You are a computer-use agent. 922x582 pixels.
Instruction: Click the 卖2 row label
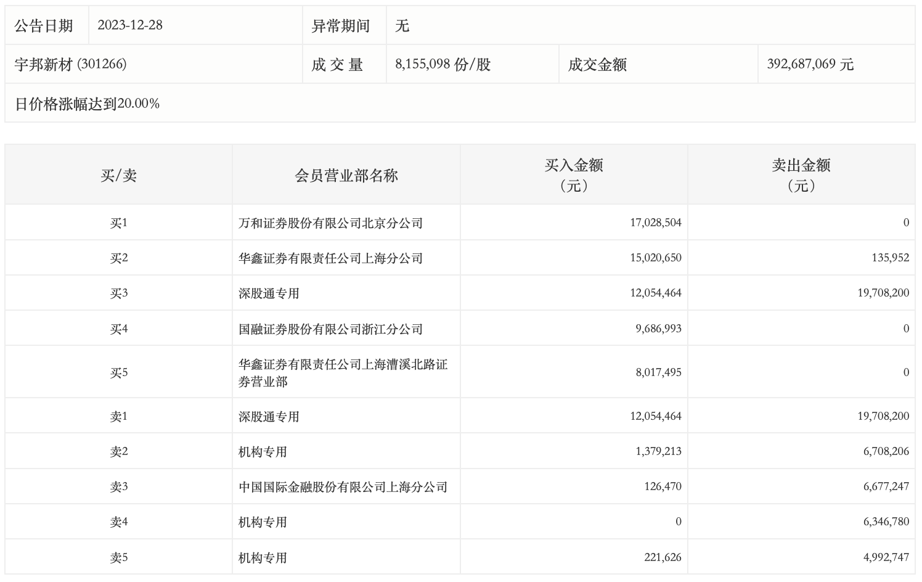118,452
